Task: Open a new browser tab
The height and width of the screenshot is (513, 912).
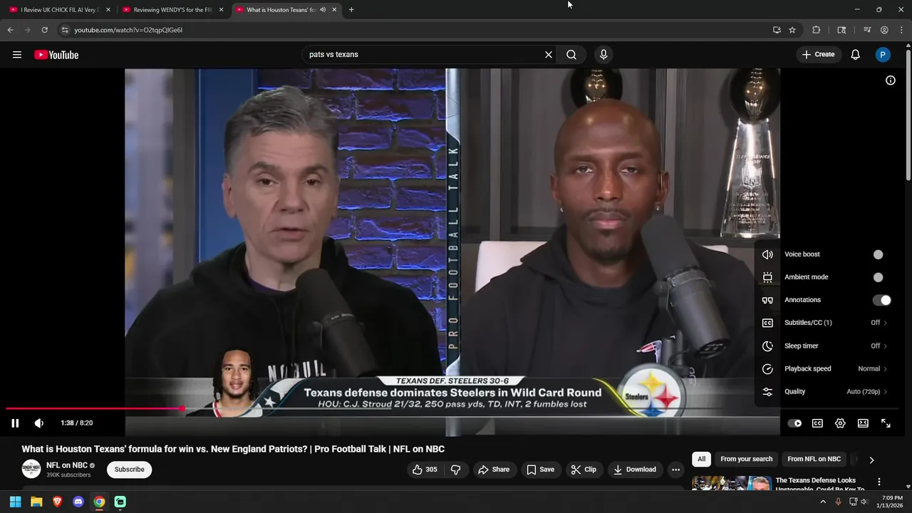Action: coord(351,10)
